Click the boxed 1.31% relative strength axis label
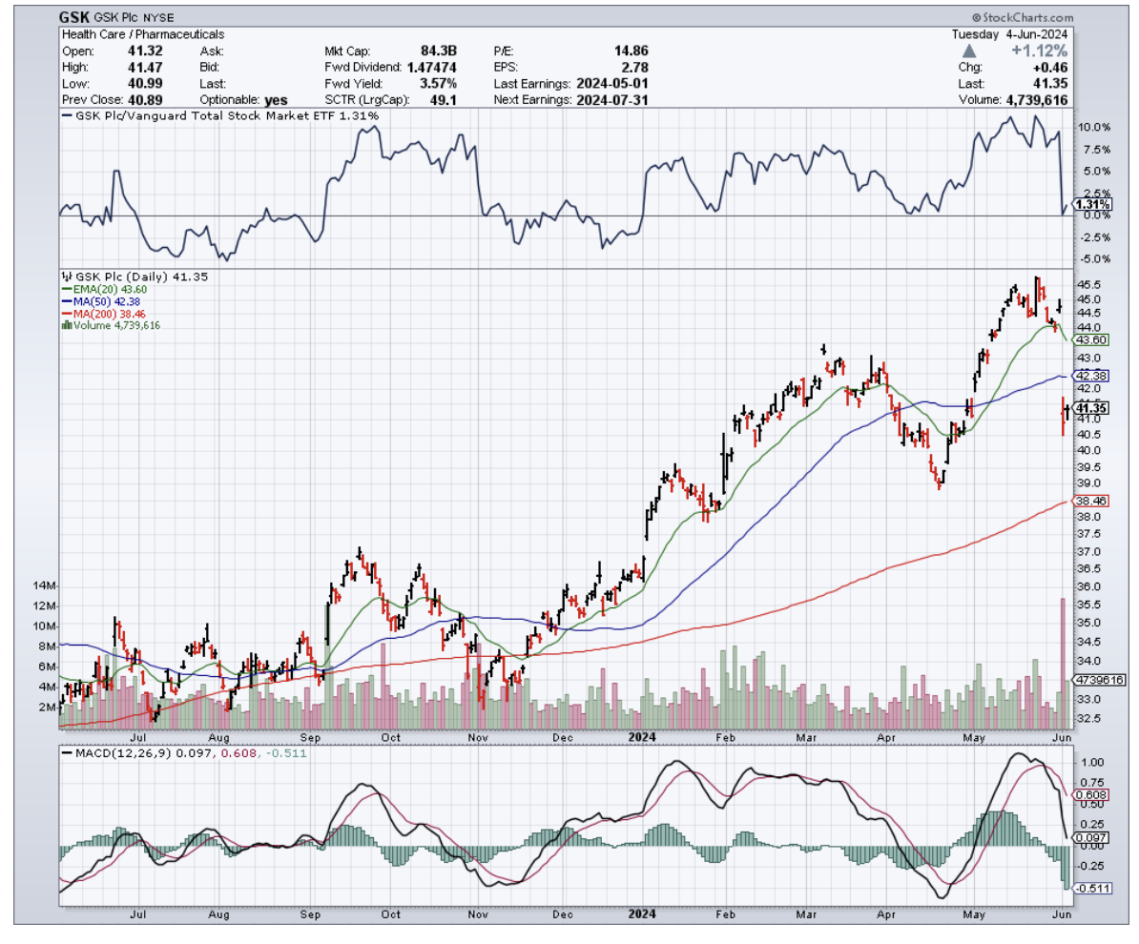Screen dimensions: 1139x944 click(1092, 205)
